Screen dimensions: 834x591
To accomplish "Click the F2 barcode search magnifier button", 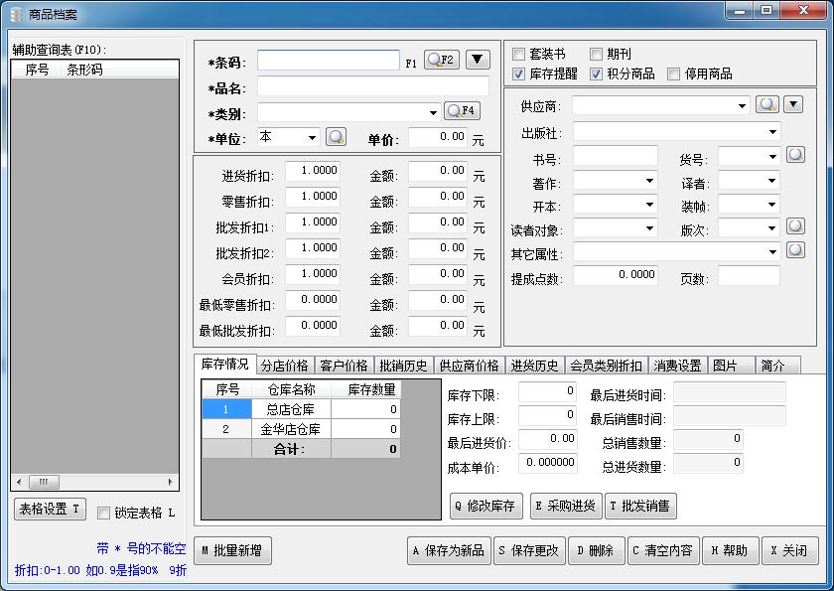I will [442, 61].
